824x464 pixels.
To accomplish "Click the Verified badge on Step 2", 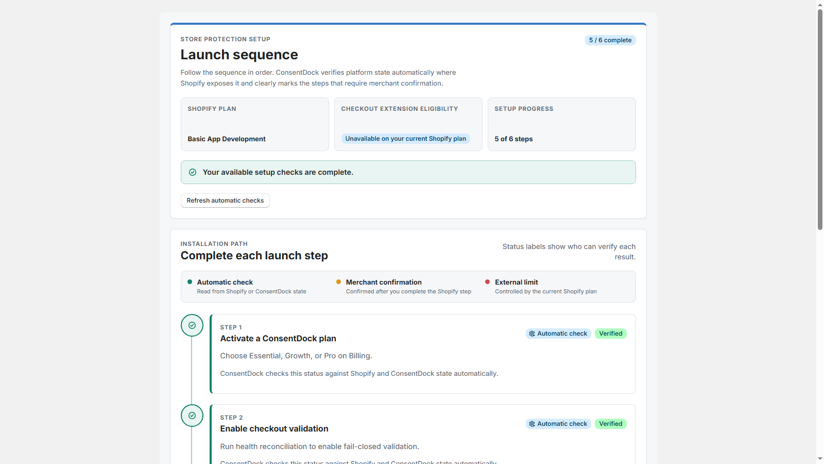I will 611,424.
